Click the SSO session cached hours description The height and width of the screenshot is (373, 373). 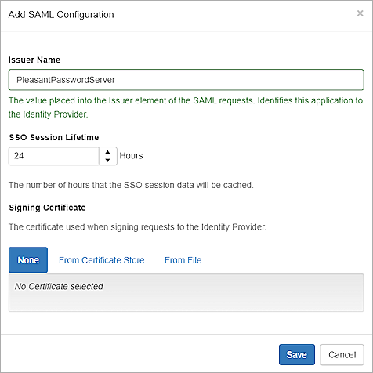131,185
